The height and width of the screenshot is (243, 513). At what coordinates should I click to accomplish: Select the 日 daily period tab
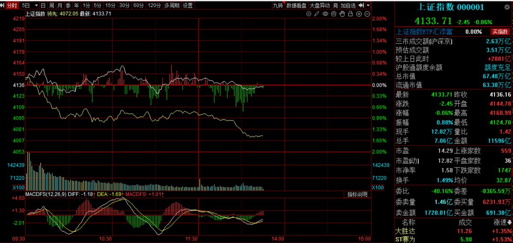pos(43,6)
